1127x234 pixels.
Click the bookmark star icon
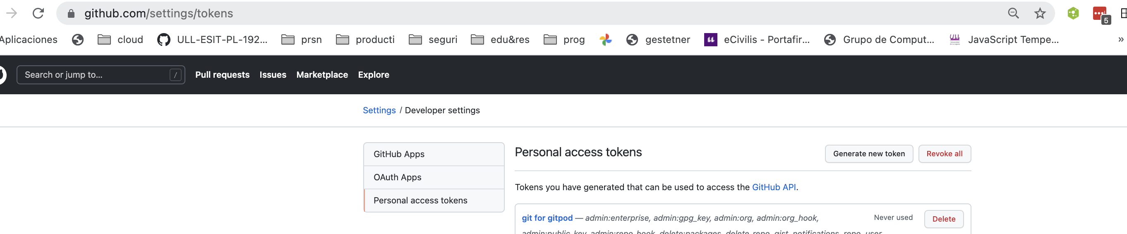pos(1040,14)
